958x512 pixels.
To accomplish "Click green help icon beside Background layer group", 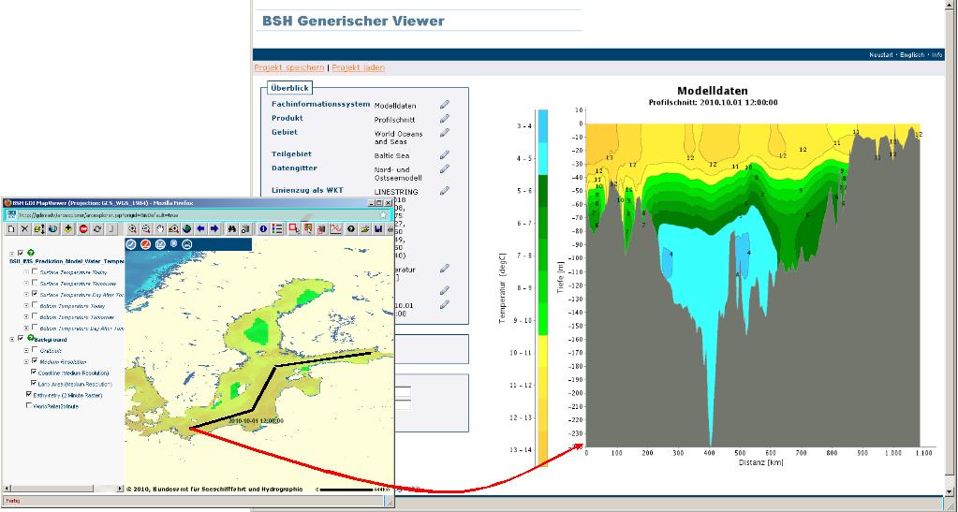I will (x=31, y=338).
